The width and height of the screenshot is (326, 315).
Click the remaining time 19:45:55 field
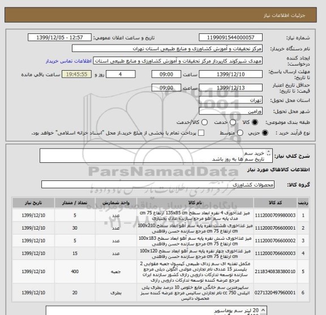(x=77, y=74)
